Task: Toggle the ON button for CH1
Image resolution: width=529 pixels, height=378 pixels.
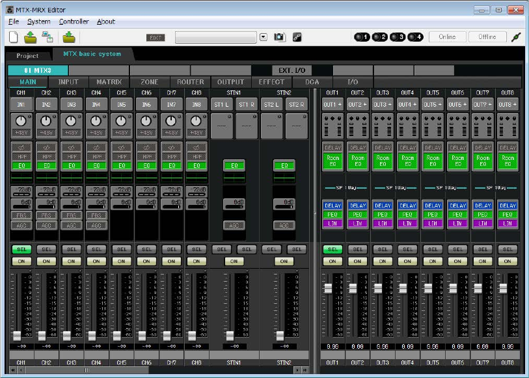Action: click(x=21, y=262)
